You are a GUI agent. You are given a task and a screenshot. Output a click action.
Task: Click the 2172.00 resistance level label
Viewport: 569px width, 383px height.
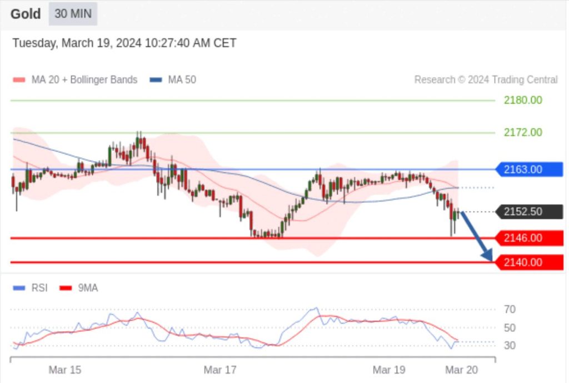pyautogui.click(x=523, y=132)
